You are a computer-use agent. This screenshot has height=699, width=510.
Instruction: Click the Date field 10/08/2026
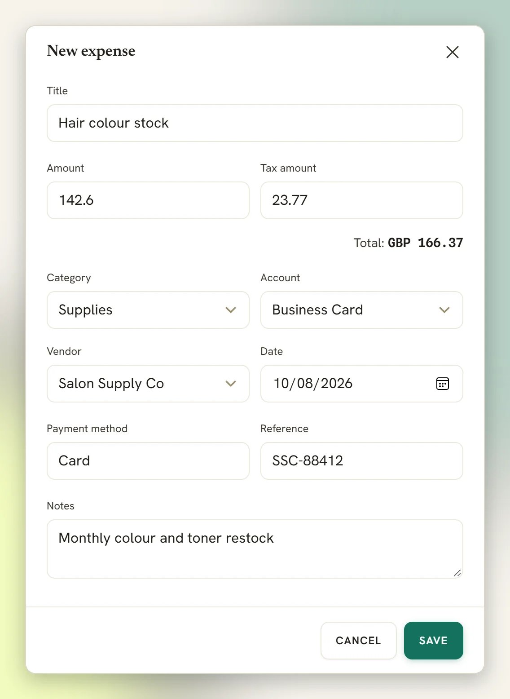coord(362,384)
